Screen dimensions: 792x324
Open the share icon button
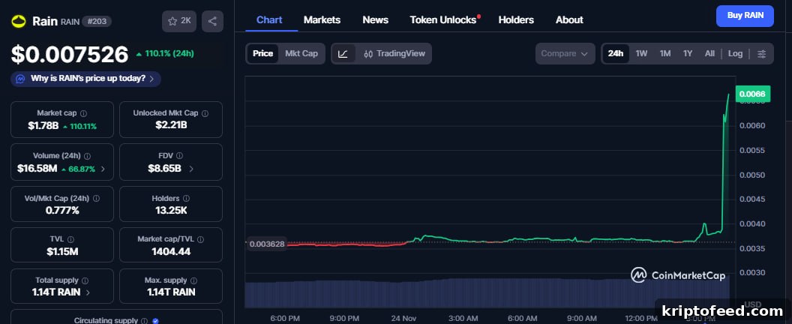[x=213, y=21]
